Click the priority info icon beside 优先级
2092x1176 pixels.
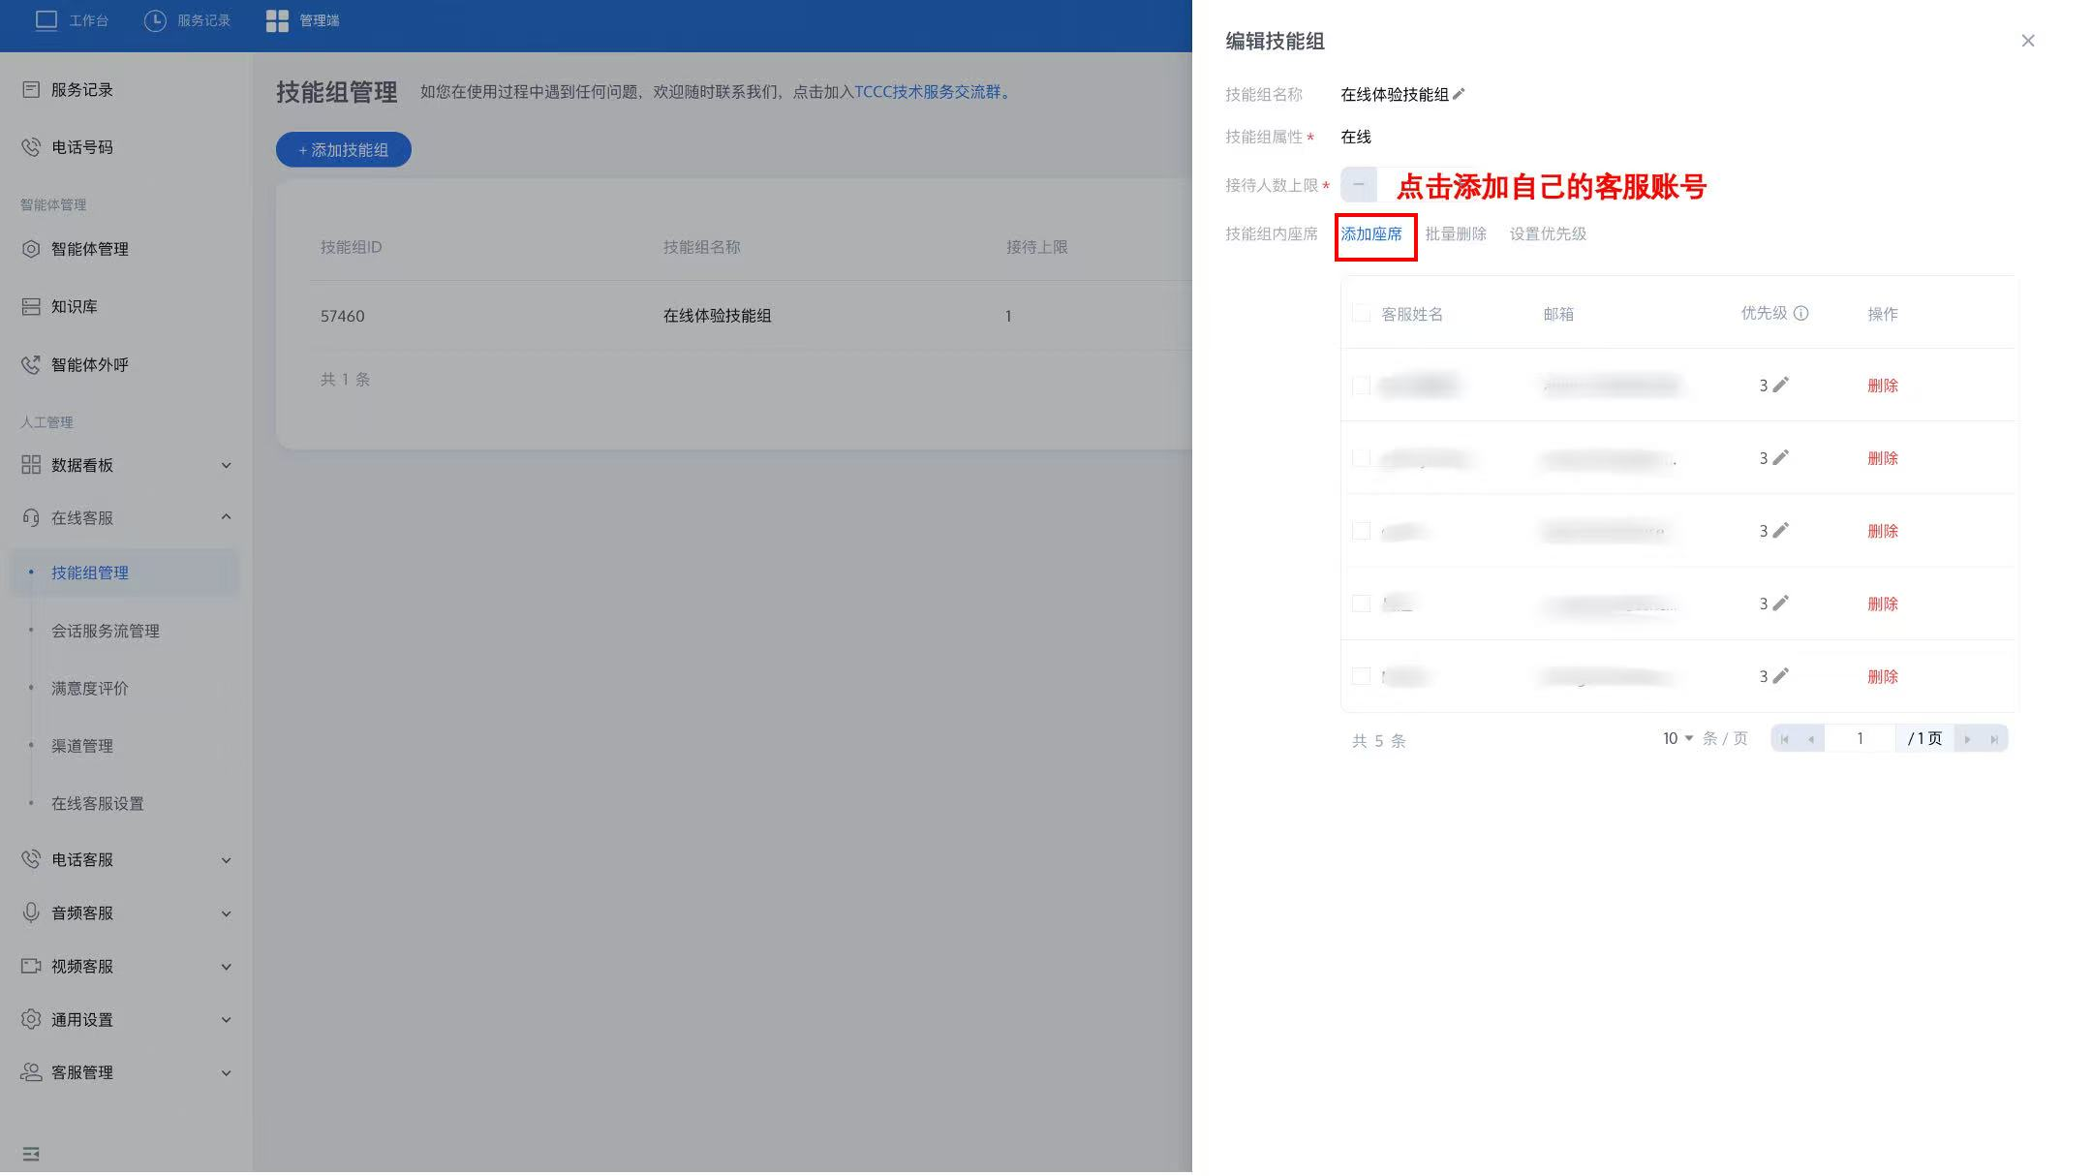(1800, 313)
